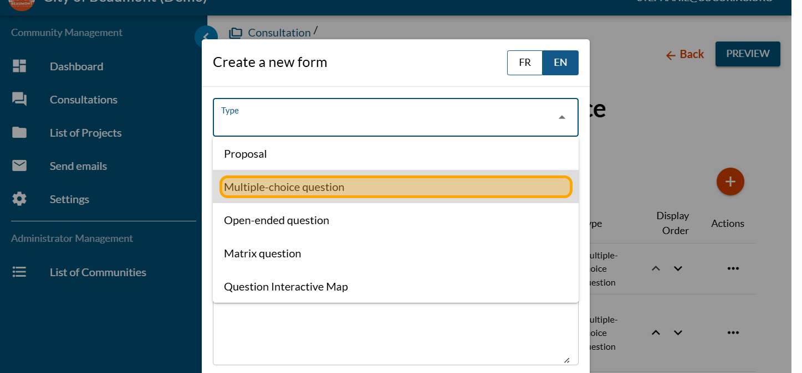Image resolution: width=802 pixels, height=373 pixels.
Task: Select Multiple-choice question option
Action: (x=395, y=187)
